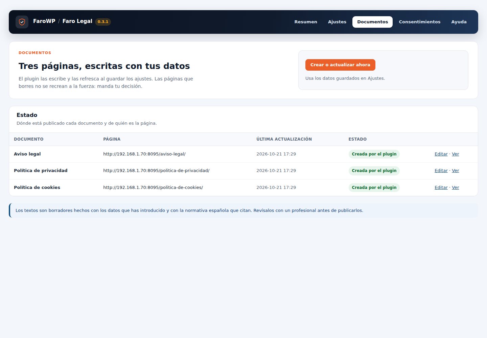Click the politica-de-cookies page URL
Viewport: 487px width, 338px height.
[x=153, y=188]
